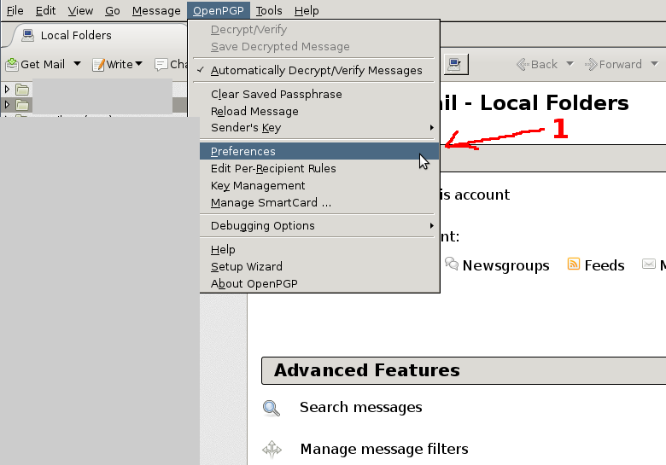Click the Manage message filters icon
The height and width of the screenshot is (465, 666).
(272, 449)
